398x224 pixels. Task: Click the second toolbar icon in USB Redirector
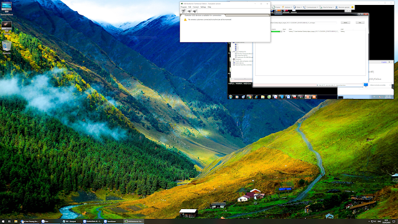189,11
